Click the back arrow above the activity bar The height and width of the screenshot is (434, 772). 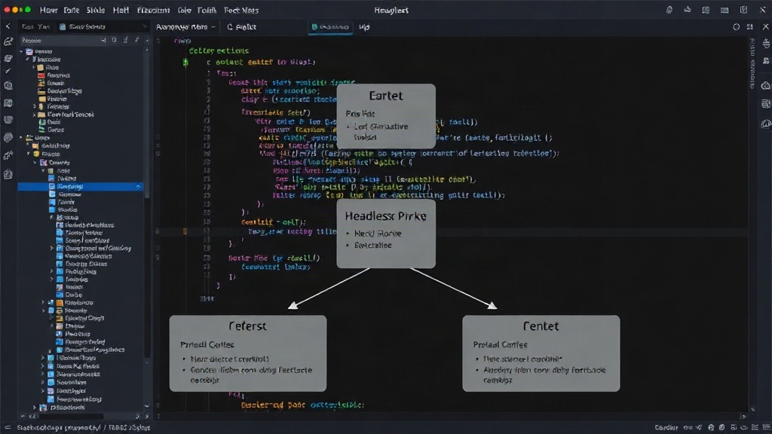[8, 26]
